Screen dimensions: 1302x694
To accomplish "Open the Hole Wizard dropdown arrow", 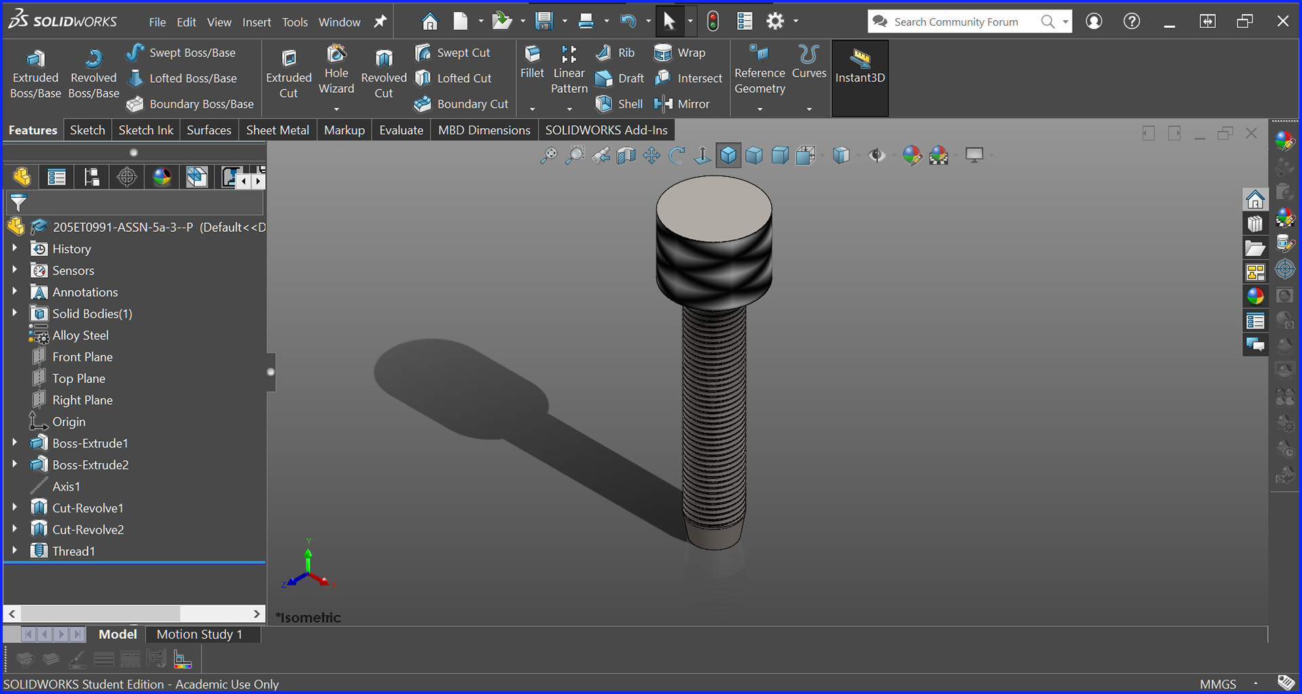I will click(x=336, y=108).
